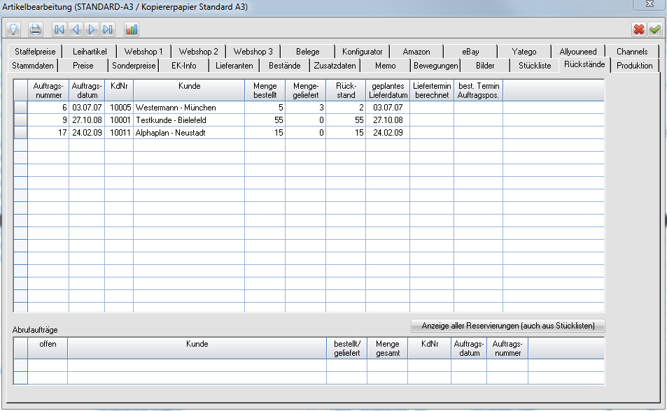This screenshot has height=411, width=667.
Task: Open the Stückliste tab
Action: click(x=535, y=66)
